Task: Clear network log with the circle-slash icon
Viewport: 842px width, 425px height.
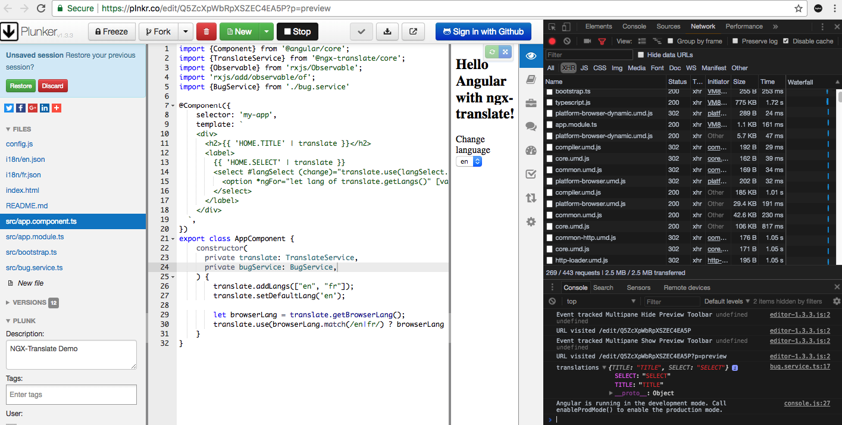Action: [x=567, y=41]
